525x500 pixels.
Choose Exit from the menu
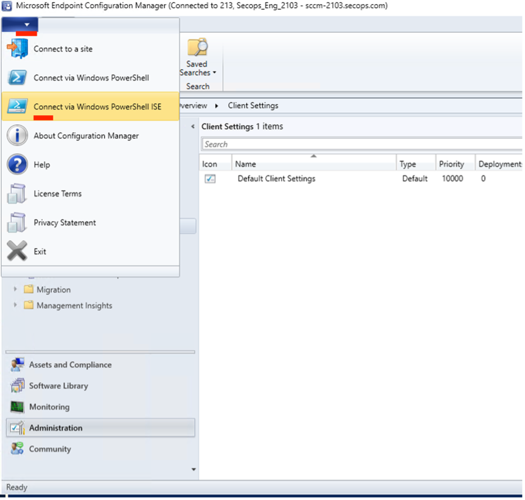pyautogui.click(x=91, y=251)
